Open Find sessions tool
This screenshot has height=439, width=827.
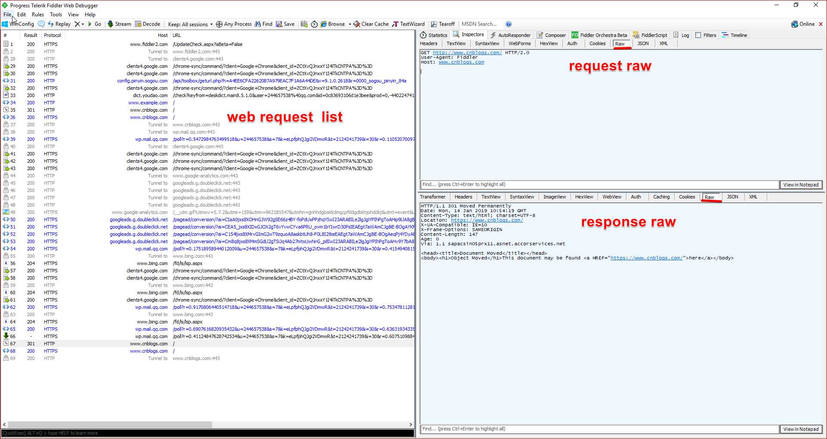coord(263,24)
